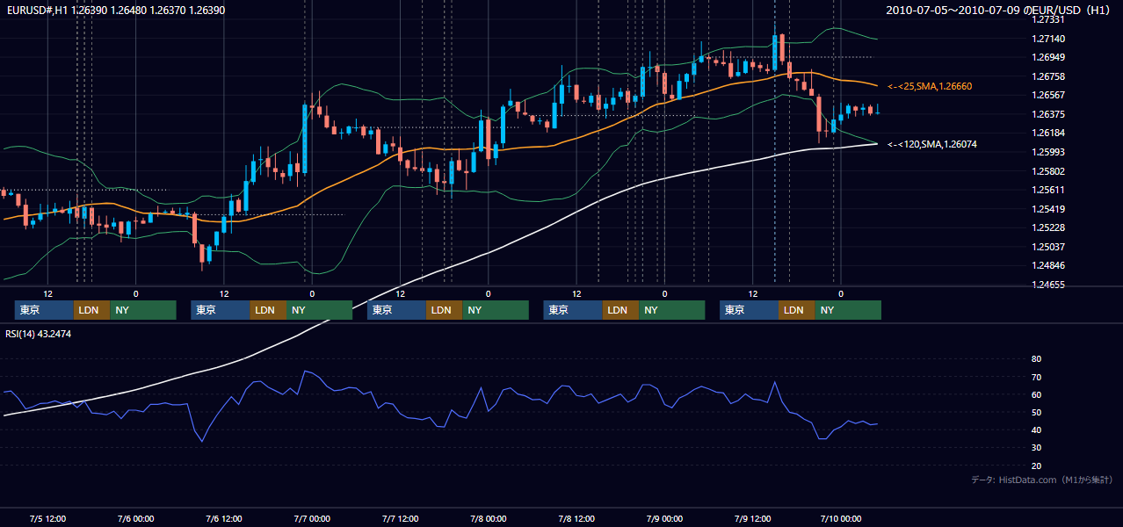Click the 7/7 12:00 date label
Screen dimensions: 1123x527
[x=400, y=518]
